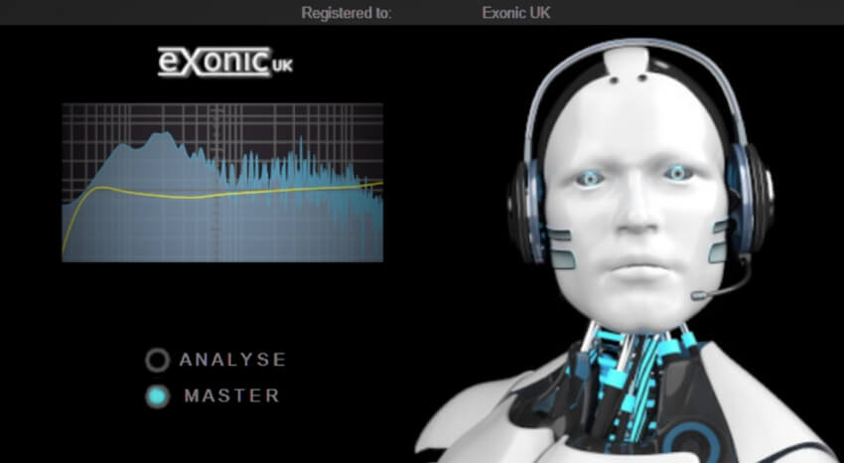Click the MASTER label text
This screenshot has height=463, width=844.
pos(232,395)
